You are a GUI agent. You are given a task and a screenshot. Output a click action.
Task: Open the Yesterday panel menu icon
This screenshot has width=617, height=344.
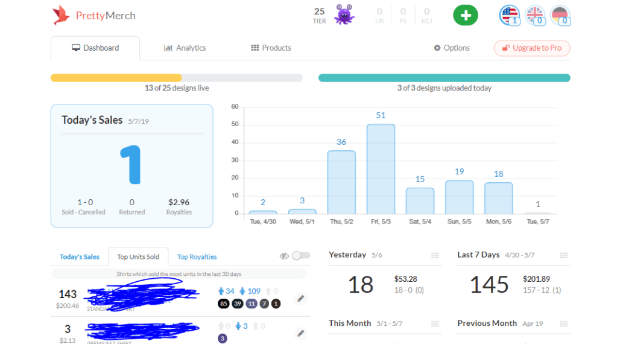[435, 255]
